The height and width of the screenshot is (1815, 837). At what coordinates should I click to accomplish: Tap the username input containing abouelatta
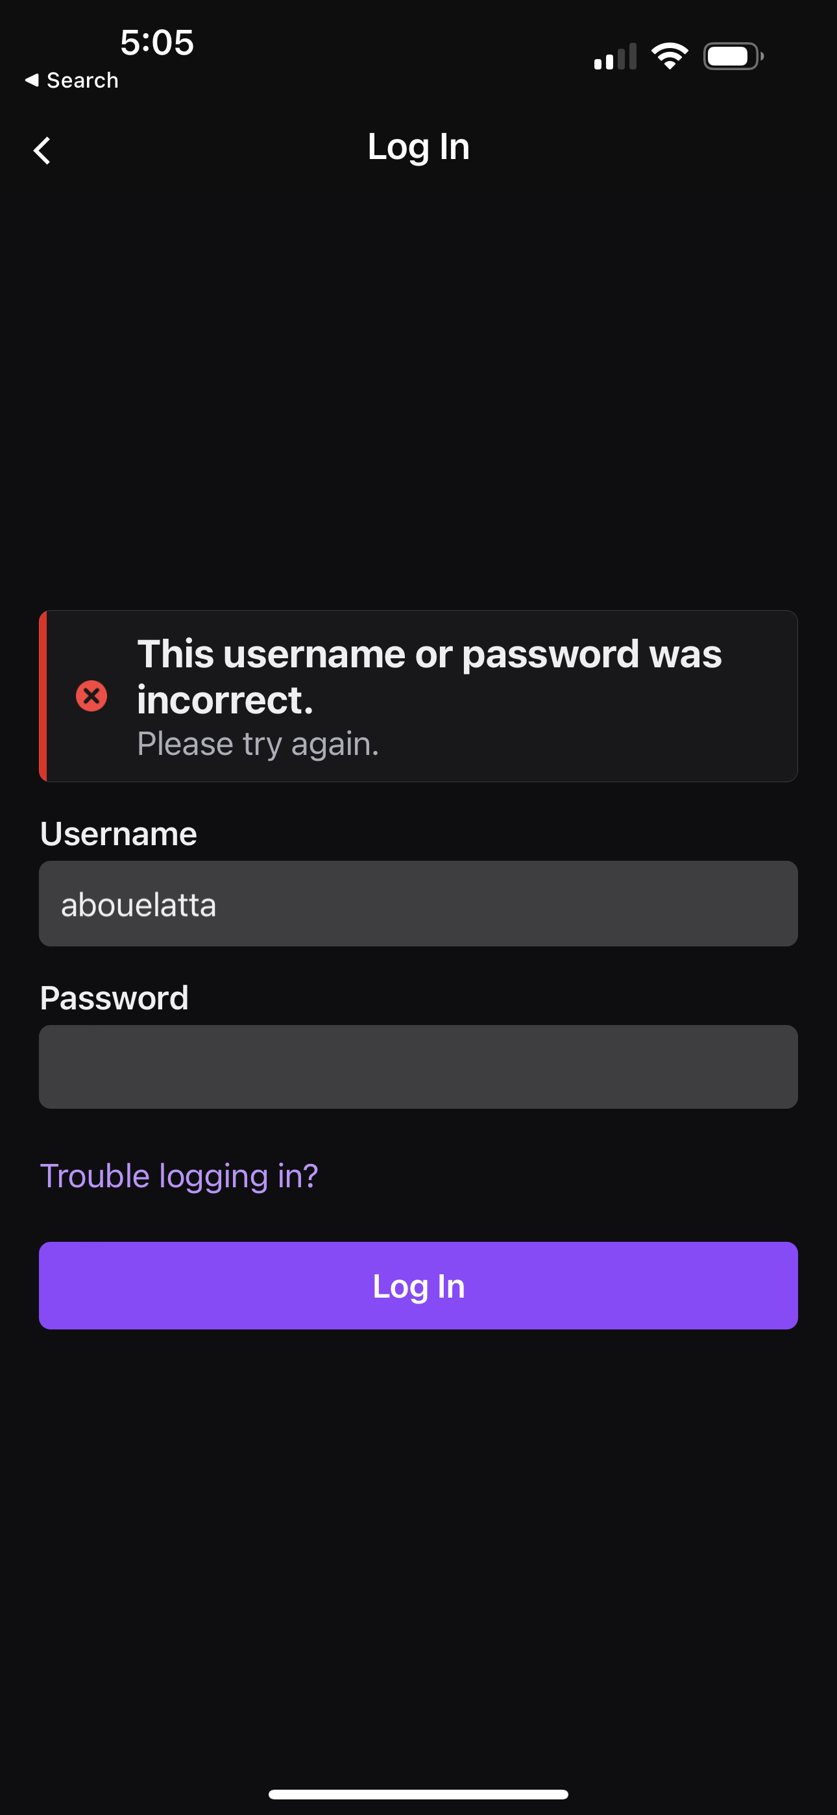click(x=418, y=904)
